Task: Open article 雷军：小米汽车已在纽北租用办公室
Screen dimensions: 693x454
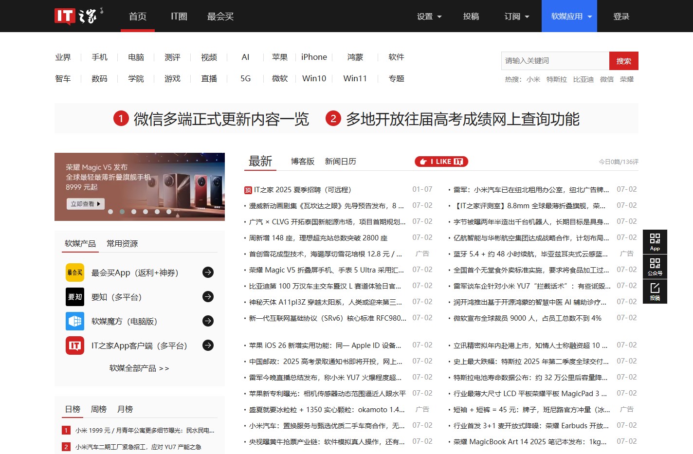Action: pyautogui.click(x=531, y=190)
